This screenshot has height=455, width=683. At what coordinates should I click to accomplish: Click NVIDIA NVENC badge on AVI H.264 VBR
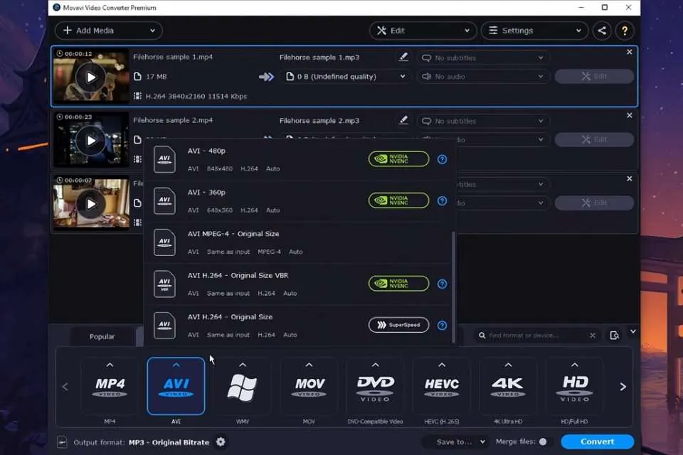398,284
